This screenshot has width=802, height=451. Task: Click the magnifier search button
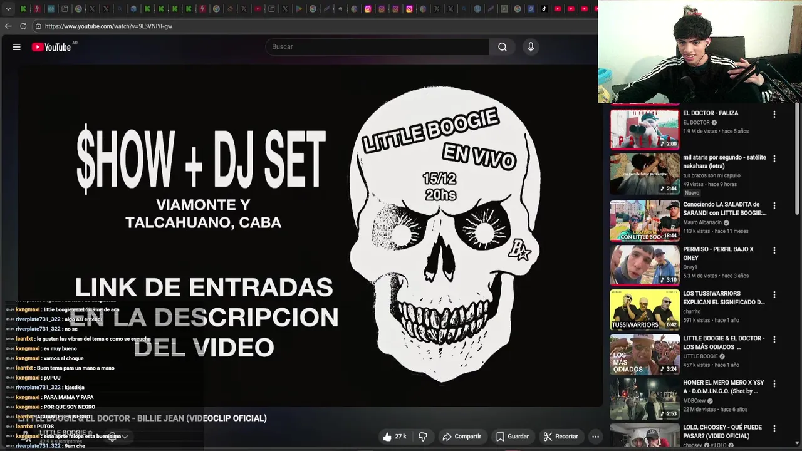[x=503, y=47]
